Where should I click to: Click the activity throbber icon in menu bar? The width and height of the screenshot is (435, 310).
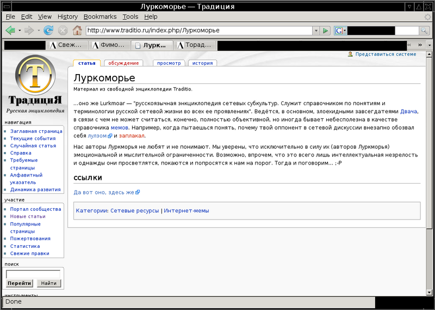[x=428, y=17]
